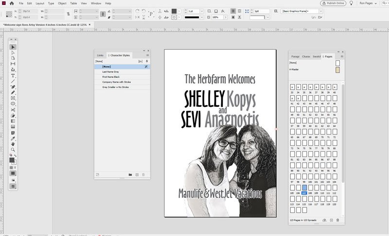Click the Home icon in menu bar
389x236 pixels.
[x=12, y=3]
